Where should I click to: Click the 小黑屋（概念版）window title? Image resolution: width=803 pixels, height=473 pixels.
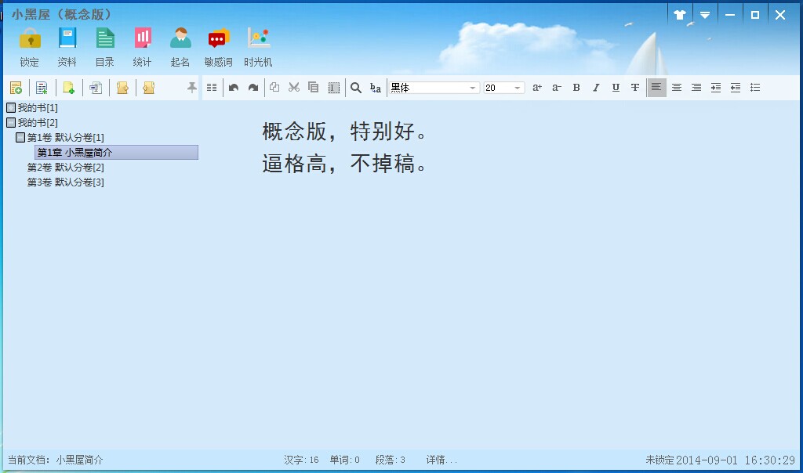coord(61,14)
